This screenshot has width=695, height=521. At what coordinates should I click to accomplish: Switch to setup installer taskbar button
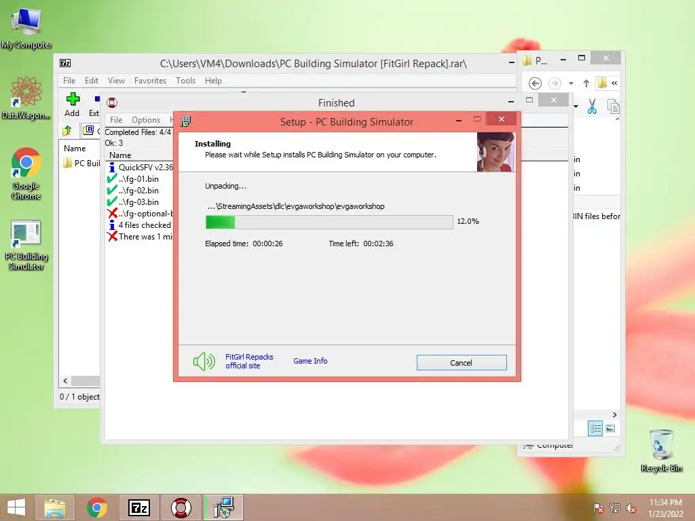(x=223, y=507)
